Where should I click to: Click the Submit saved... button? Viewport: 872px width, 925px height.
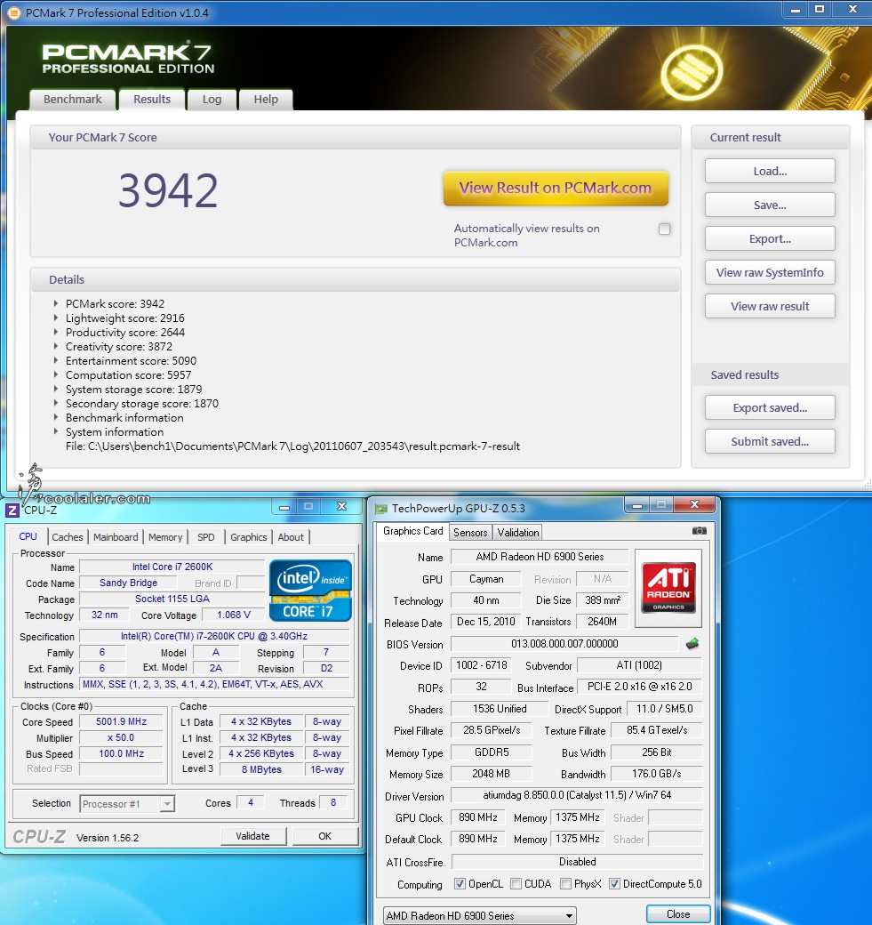(x=770, y=441)
